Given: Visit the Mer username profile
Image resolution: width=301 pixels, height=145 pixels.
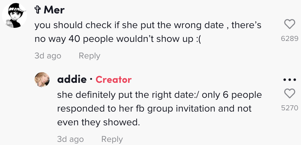Looking at the screenshot, I should 54,10.
